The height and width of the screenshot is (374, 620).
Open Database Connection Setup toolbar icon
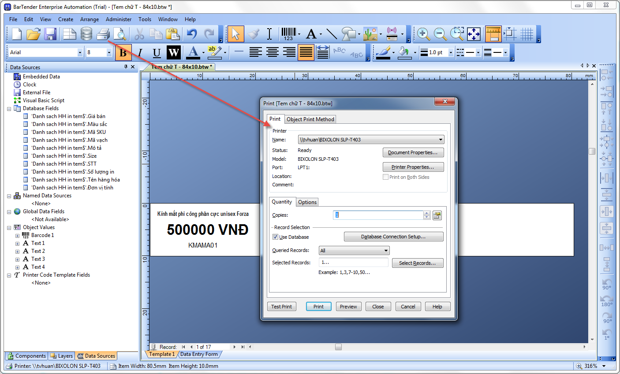pos(86,34)
